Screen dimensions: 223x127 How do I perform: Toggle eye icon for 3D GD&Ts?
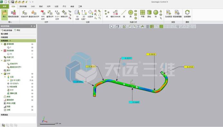[32, 83]
